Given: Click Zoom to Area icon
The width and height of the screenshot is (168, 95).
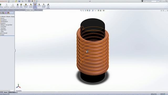Looking at the screenshot, I should tap(83, 11).
